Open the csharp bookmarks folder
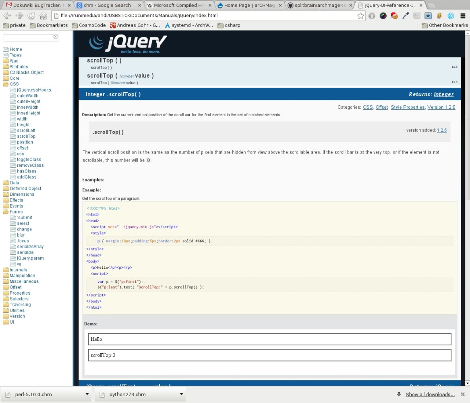 pyautogui.click(x=229, y=25)
